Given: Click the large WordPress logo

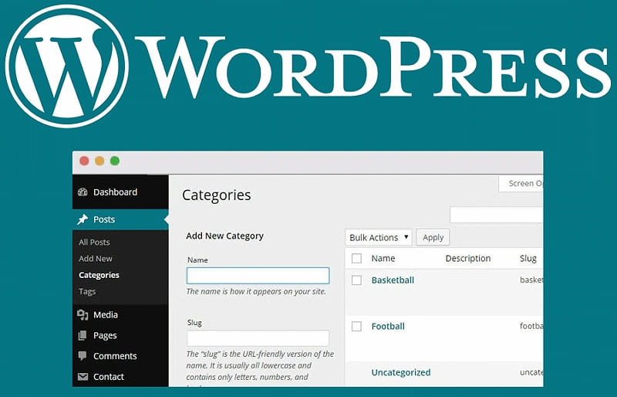Looking at the screenshot, I should point(66,66).
